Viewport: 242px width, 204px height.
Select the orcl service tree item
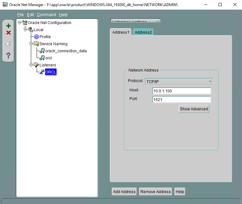(x=49, y=58)
